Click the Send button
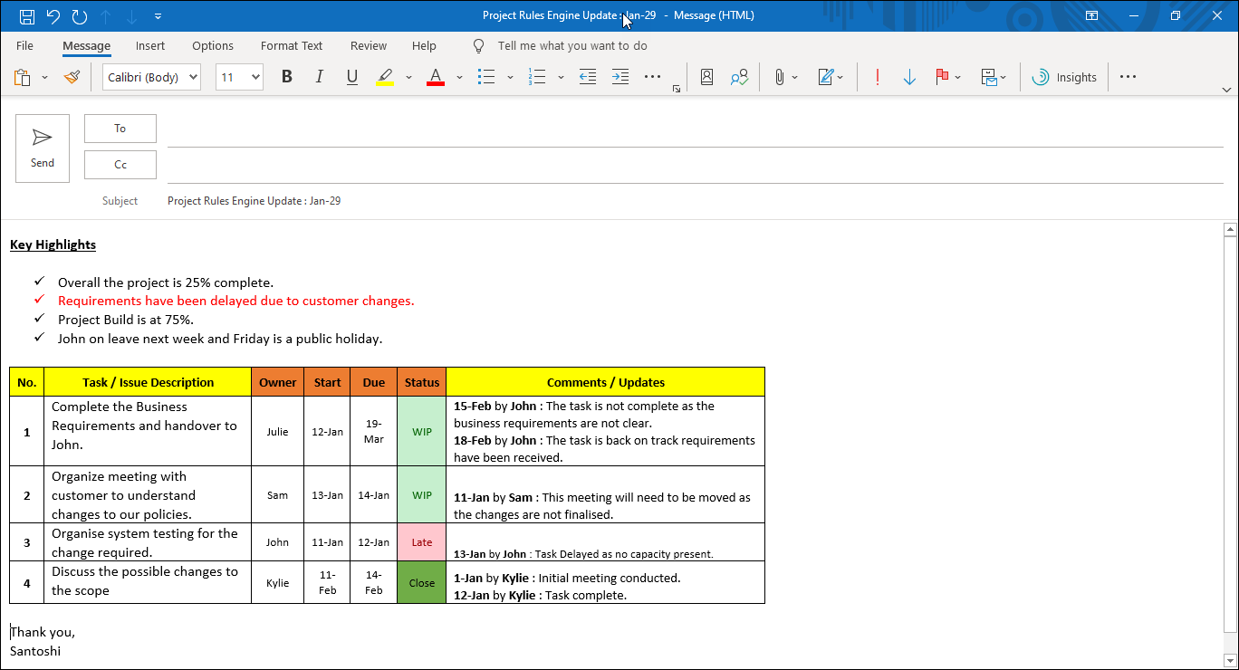The width and height of the screenshot is (1239, 670). click(x=42, y=148)
